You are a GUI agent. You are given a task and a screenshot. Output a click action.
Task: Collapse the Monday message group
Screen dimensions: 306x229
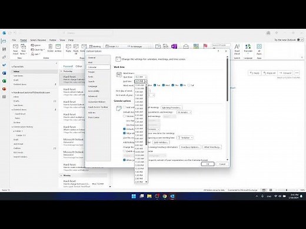click(61, 176)
